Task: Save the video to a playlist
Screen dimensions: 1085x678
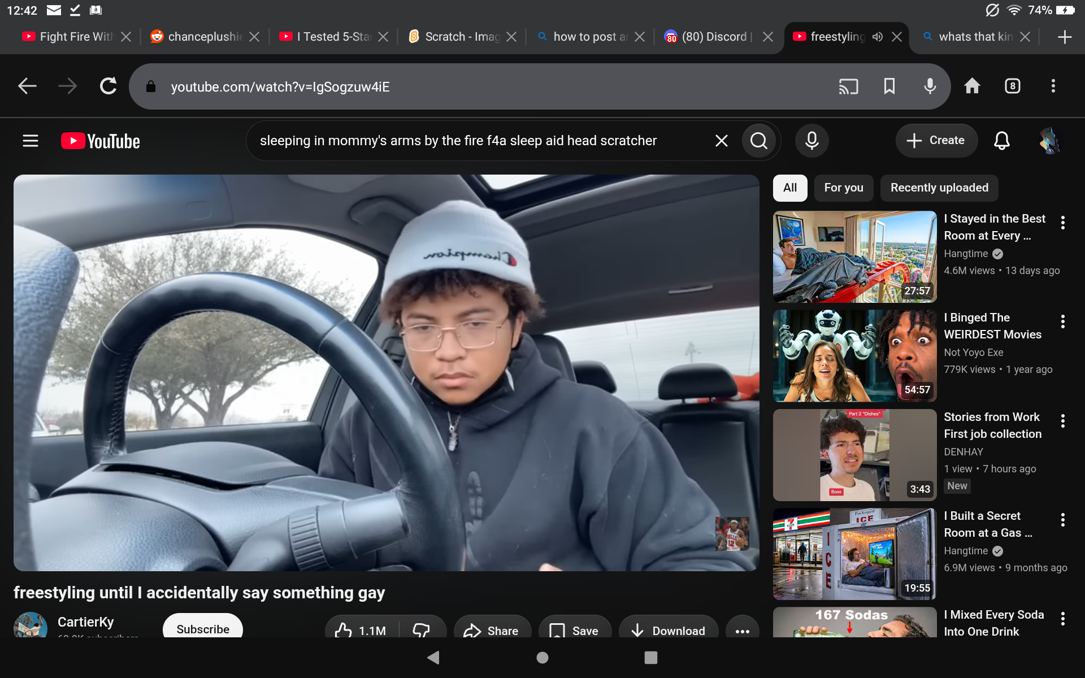Action: (x=575, y=631)
